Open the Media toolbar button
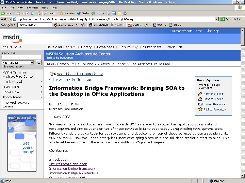The height and width of the screenshot is (183, 245). (x=83, y=13)
